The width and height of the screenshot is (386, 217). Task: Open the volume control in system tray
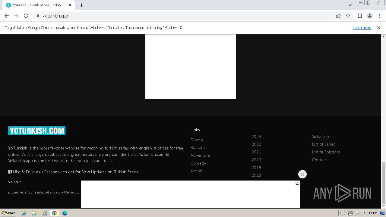coord(343,213)
